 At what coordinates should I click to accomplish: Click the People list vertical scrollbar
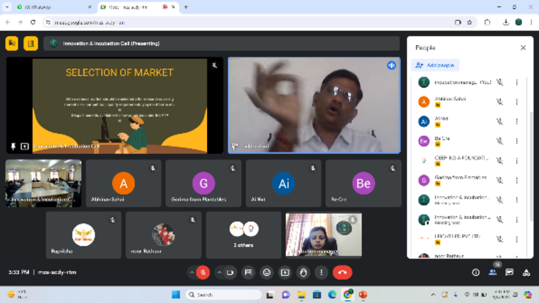(531, 160)
